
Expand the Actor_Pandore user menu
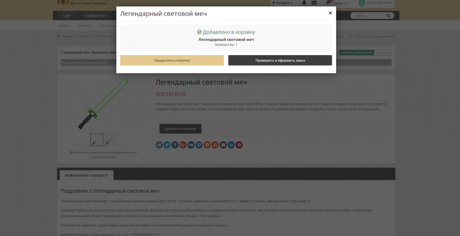[379, 3]
